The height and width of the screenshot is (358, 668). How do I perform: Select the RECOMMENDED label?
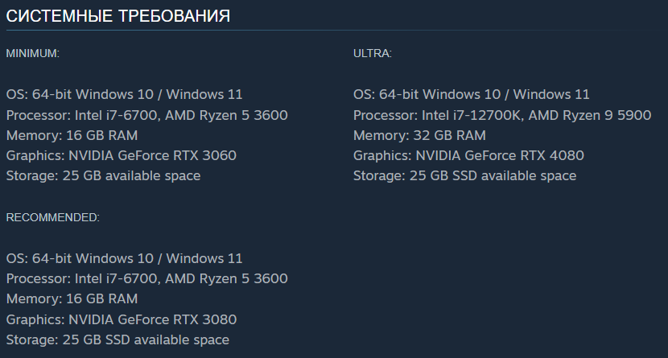pos(53,217)
